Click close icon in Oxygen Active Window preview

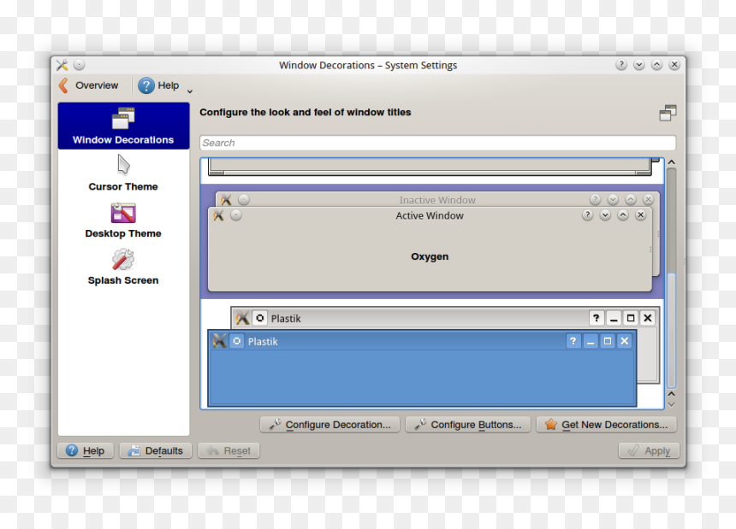[x=640, y=215]
